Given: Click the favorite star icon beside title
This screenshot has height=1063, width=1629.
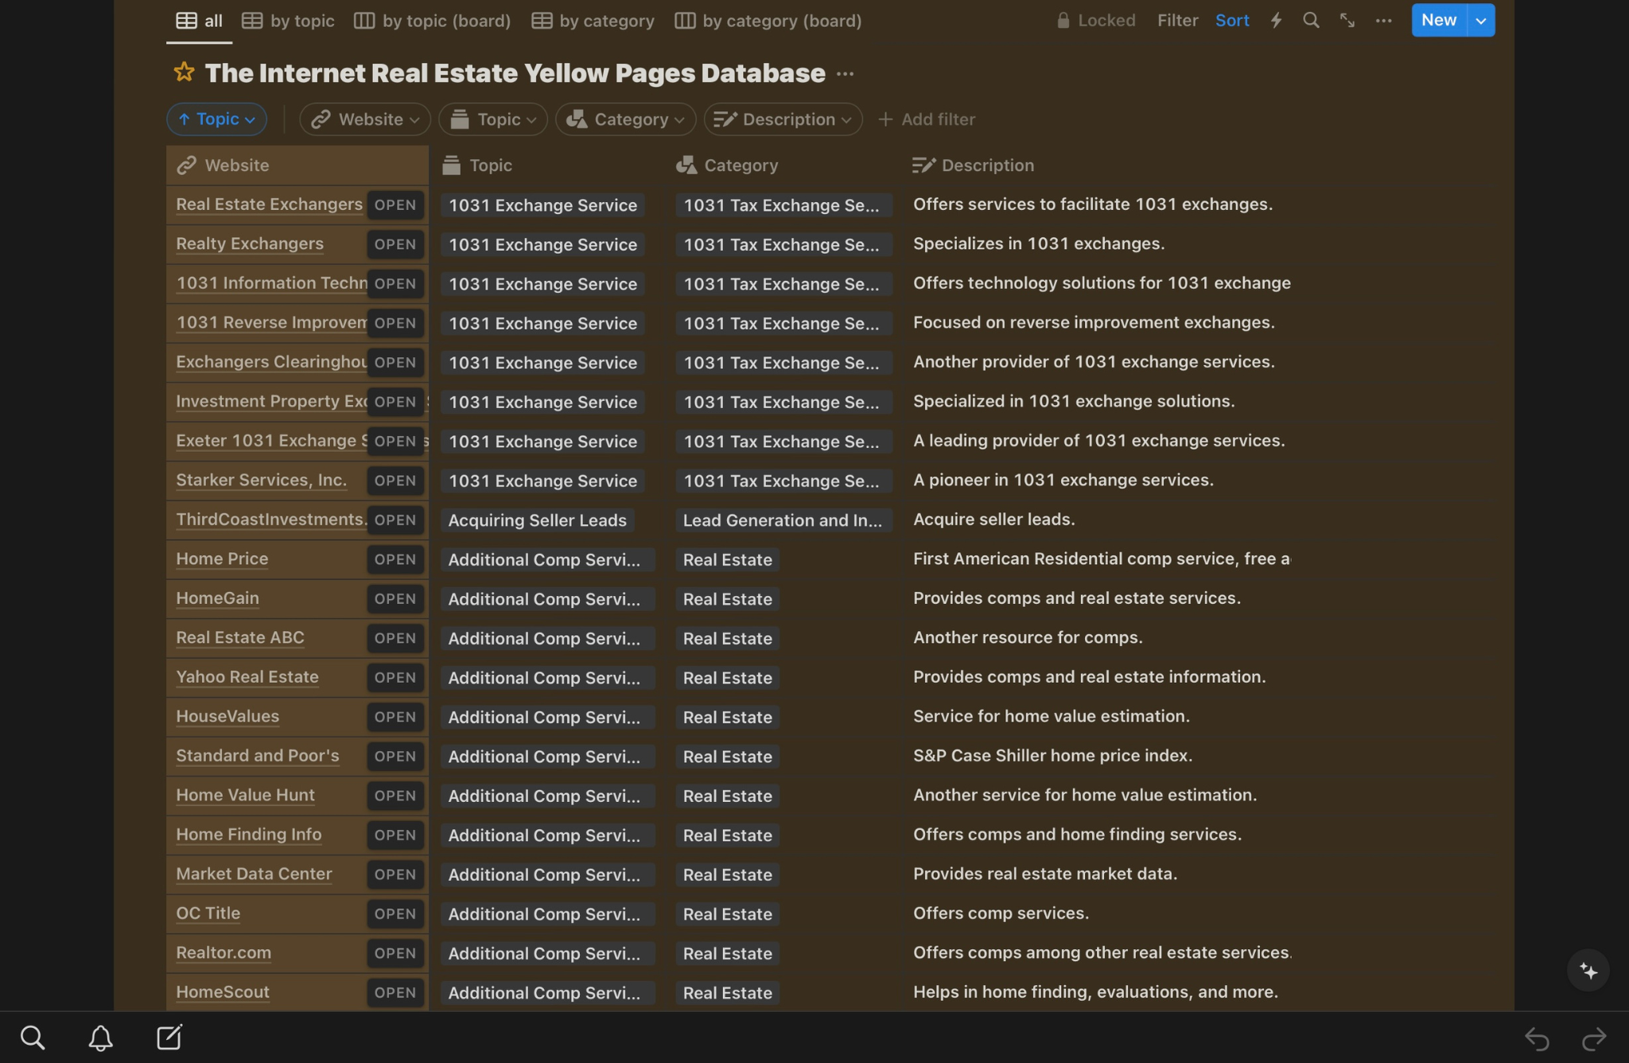Looking at the screenshot, I should click(x=184, y=72).
